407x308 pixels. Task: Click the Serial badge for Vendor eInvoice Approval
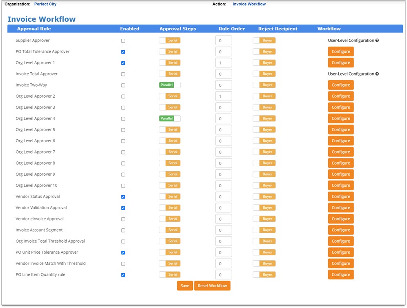170,219
